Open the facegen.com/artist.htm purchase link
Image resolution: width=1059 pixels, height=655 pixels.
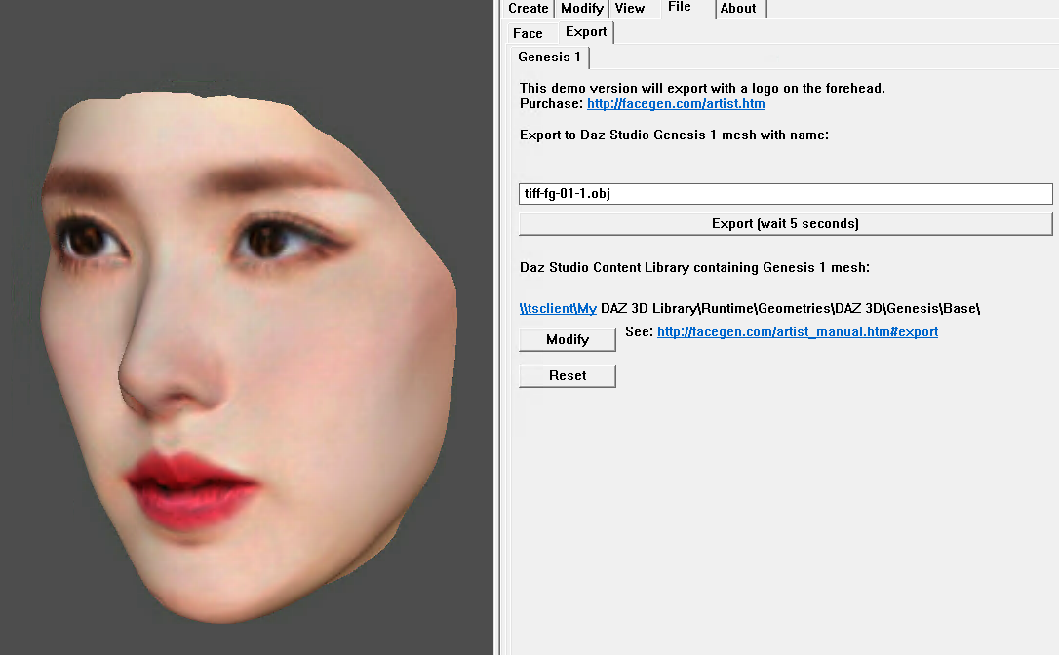pyautogui.click(x=676, y=103)
